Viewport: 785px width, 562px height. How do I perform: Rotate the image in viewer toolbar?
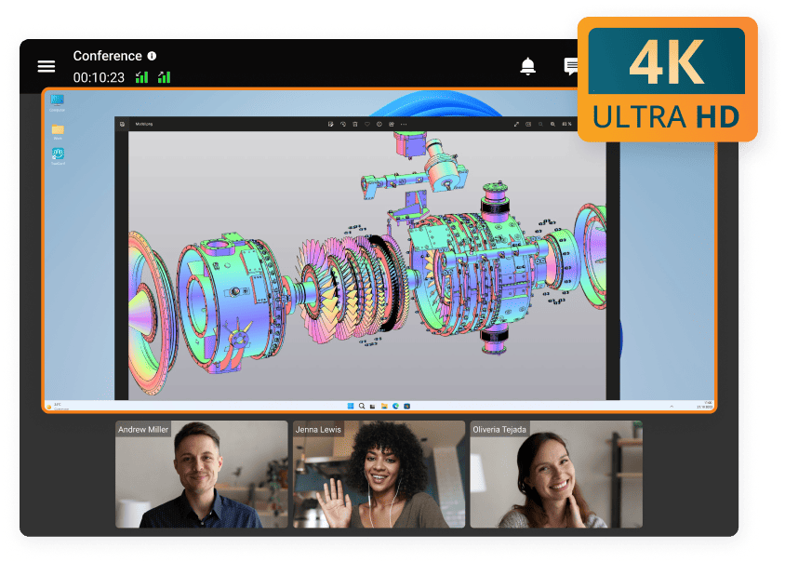point(343,124)
